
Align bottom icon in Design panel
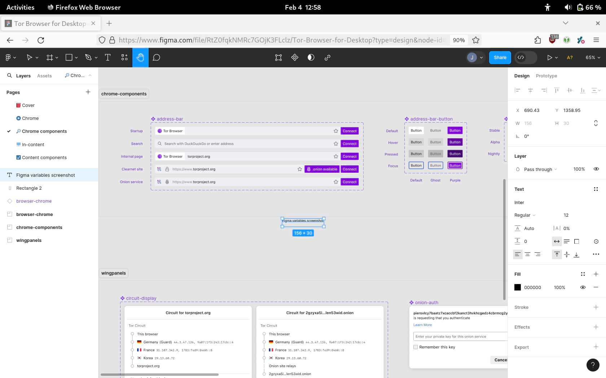pyautogui.click(x=583, y=90)
